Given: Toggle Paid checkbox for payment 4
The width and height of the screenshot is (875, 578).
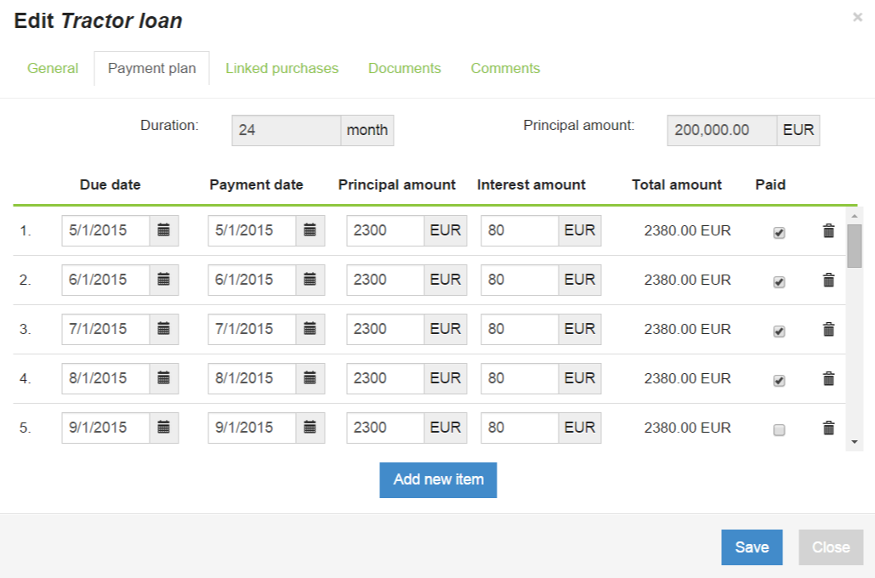Looking at the screenshot, I should (779, 381).
